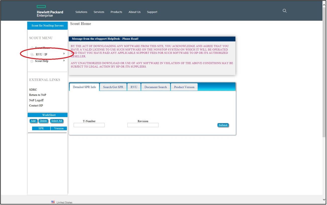Viewport: 327px width, 205px height.
Task: Open the About Us menu
Action: [135, 12]
